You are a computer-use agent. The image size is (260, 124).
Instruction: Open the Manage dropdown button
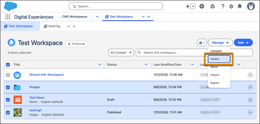point(220,43)
